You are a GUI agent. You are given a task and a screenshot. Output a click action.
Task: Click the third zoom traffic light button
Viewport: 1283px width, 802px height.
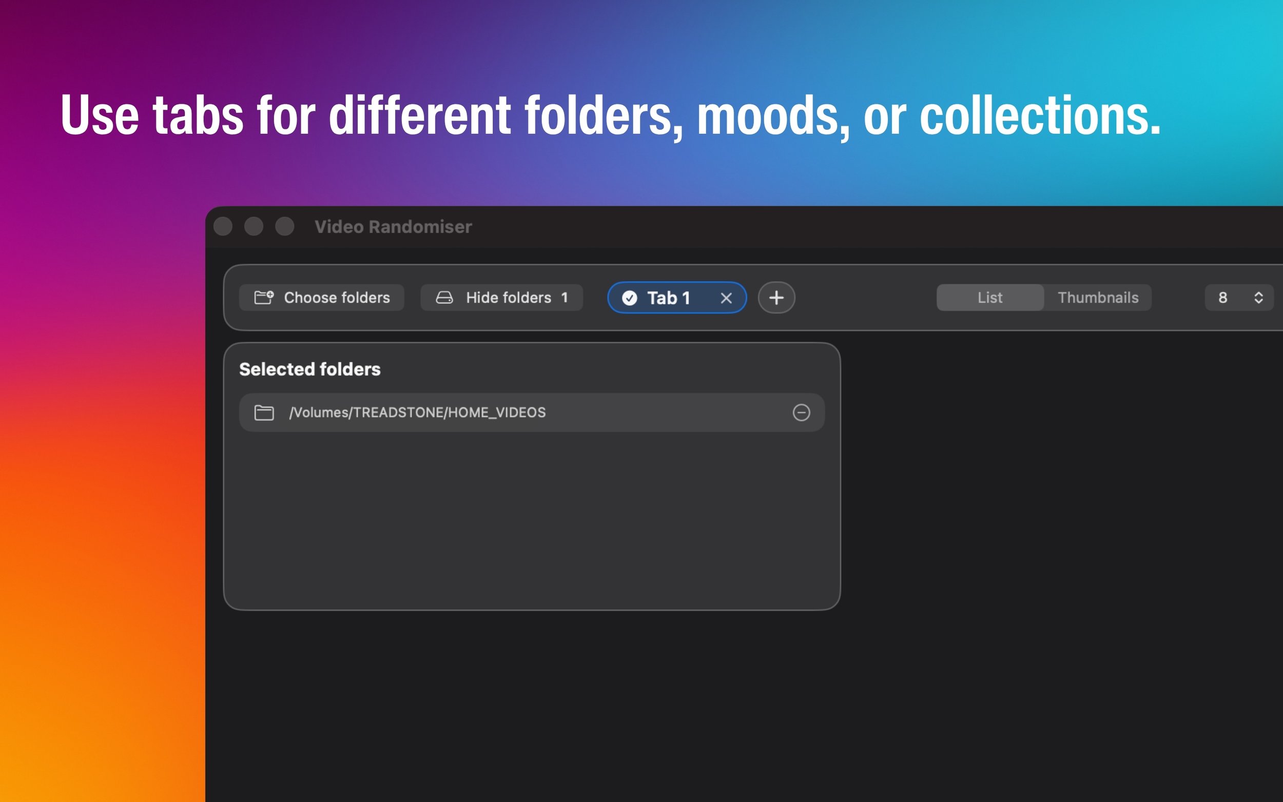coord(285,226)
